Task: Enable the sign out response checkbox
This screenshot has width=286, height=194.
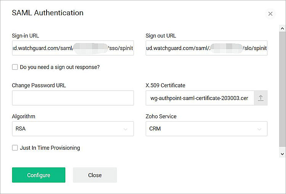Action: point(15,67)
